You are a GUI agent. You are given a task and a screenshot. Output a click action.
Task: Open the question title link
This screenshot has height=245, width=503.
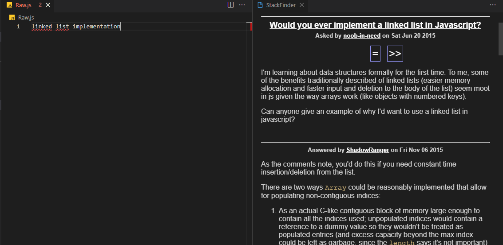tap(375, 25)
